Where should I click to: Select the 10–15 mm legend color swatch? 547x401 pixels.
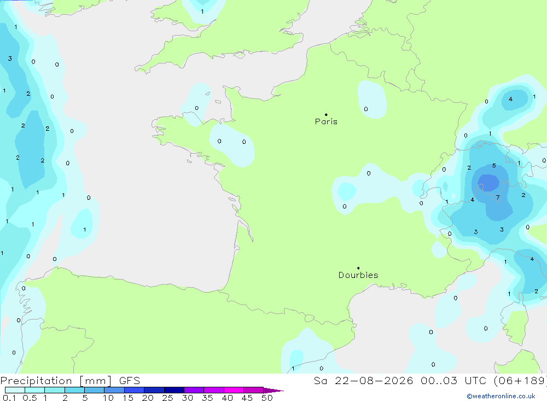pyautogui.click(x=114, y=390)
